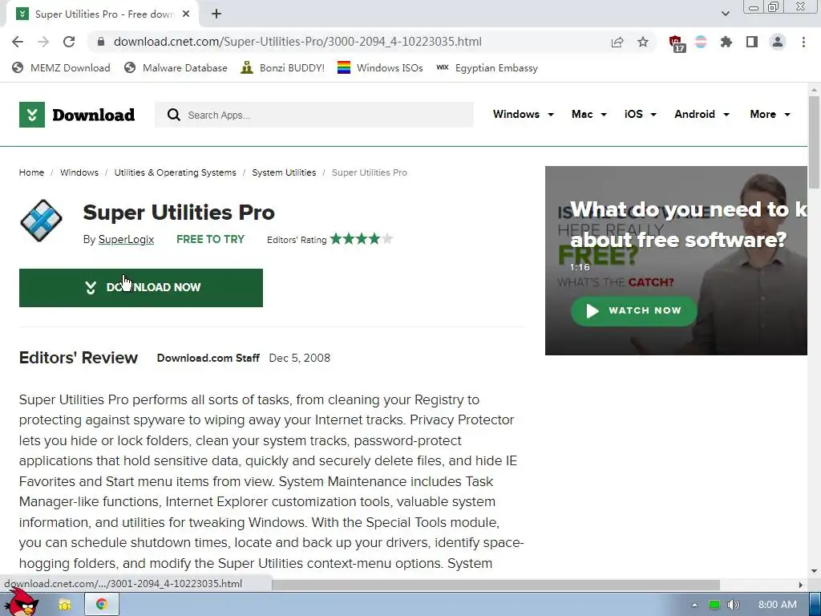Click the DOWNLOAD NOW button
This screenshot has height=616, width=821.
141,288
